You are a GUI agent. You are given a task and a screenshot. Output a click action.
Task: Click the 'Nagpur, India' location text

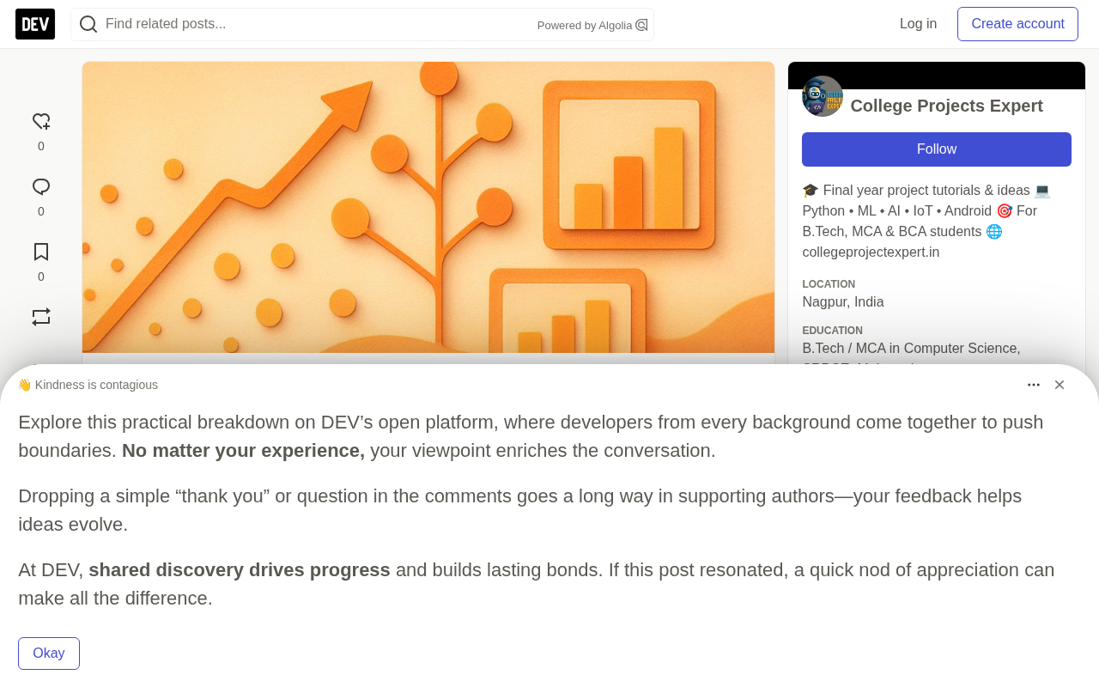[x=843, y=302]
